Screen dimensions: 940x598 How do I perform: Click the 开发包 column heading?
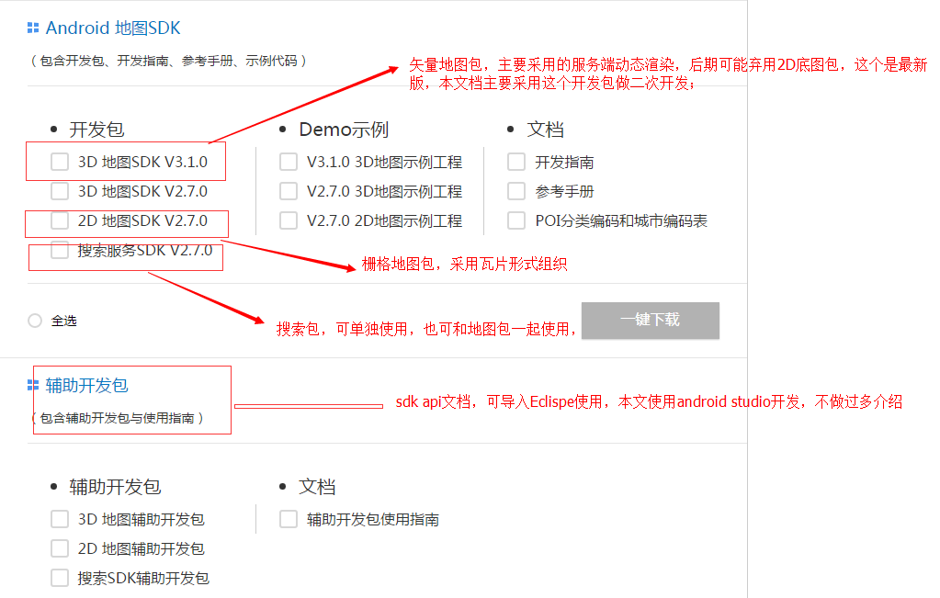click(x=96, y=130)
